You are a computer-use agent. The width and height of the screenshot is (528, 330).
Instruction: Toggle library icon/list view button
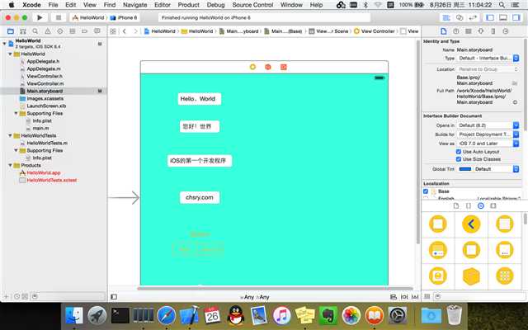(x=427, y=296)
